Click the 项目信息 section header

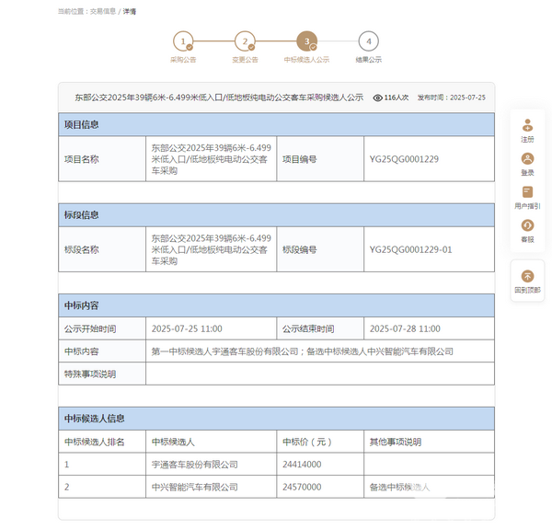(x=81, y=124)
